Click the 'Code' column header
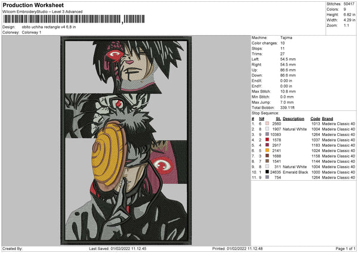The height and width of the screenshot is (253, 358). click(x=315, y=119)
